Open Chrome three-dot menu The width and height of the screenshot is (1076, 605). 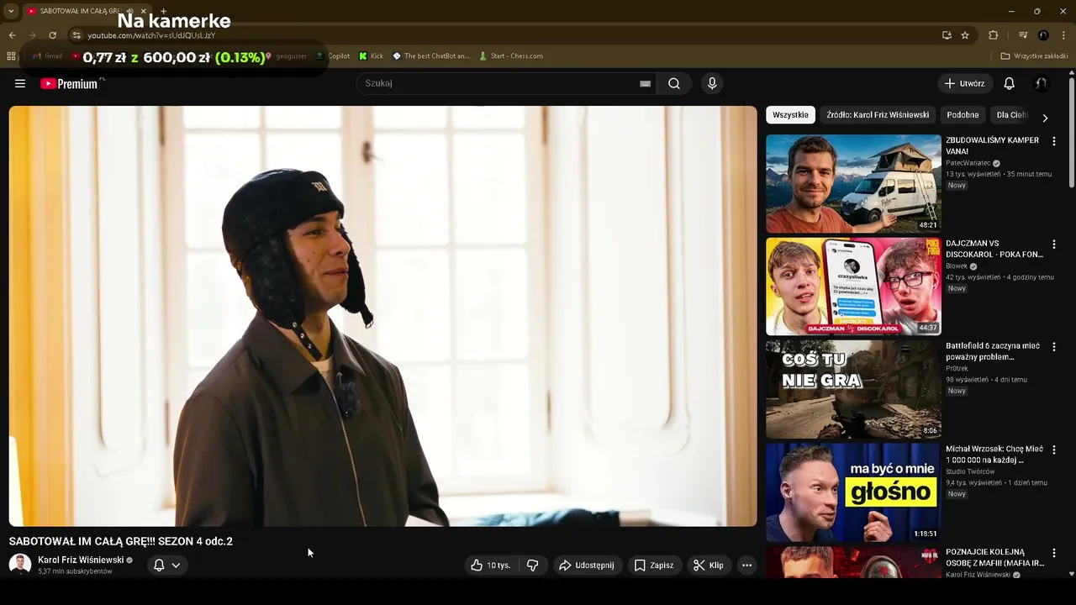(1064, 35)
